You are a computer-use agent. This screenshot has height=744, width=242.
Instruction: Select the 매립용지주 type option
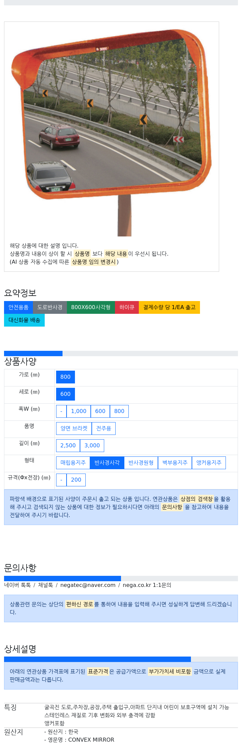[x=73, y=463]
